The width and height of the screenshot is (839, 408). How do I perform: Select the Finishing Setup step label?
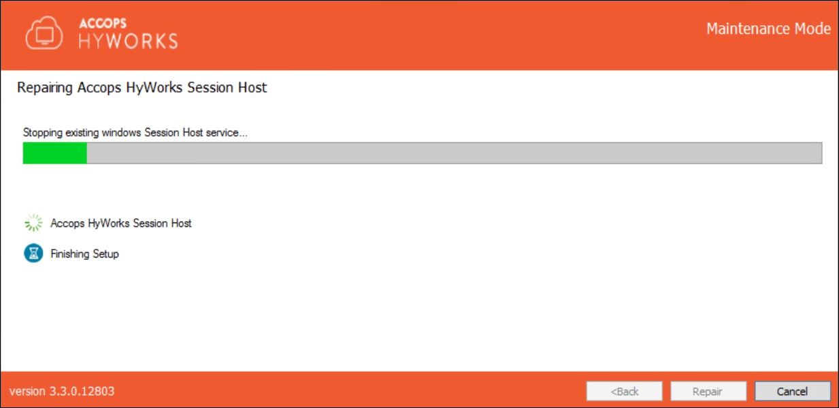pyautogui.click(x=84, y=254)
